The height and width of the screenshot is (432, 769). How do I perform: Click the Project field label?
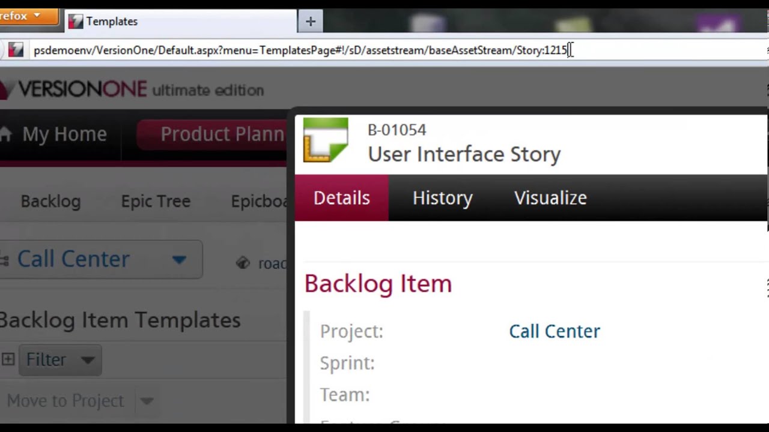[351, 331]
